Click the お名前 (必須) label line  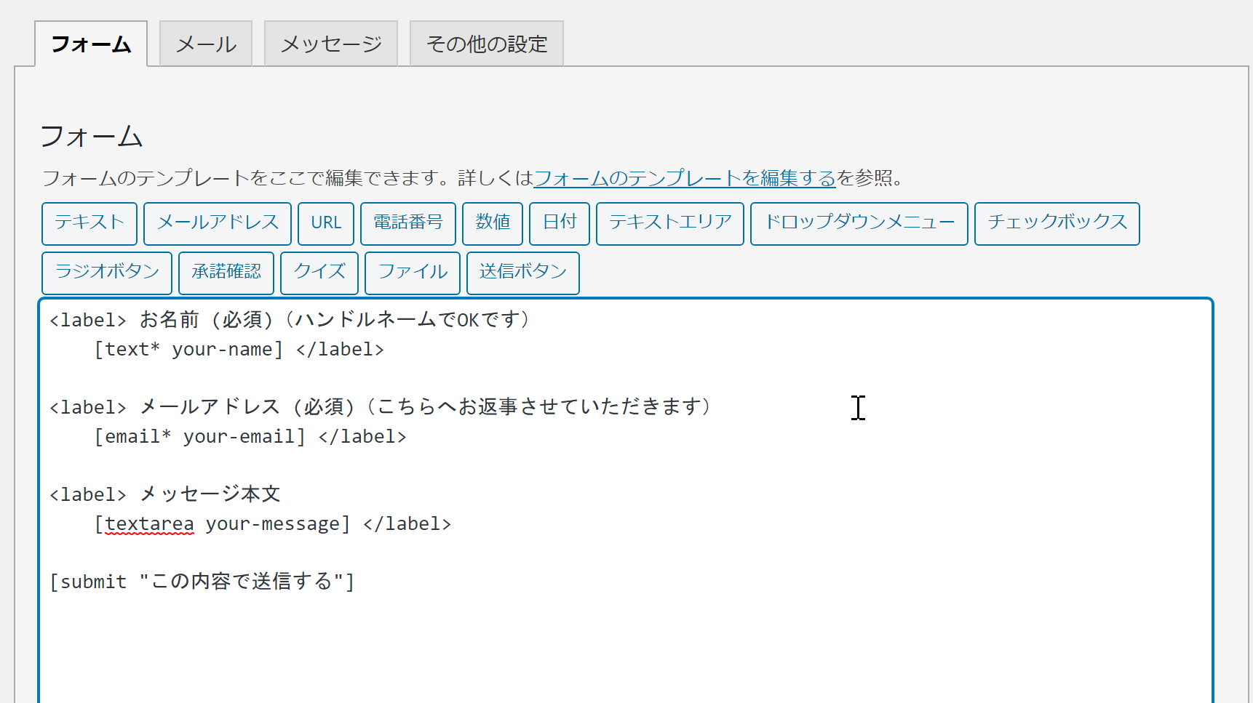point(291,320)
